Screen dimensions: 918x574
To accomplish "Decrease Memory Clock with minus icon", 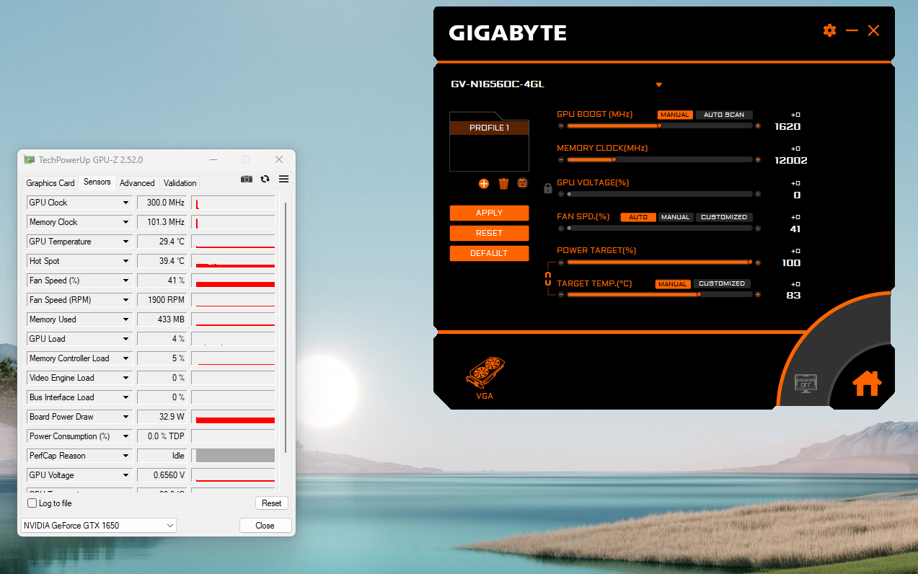I will [561, 159].
